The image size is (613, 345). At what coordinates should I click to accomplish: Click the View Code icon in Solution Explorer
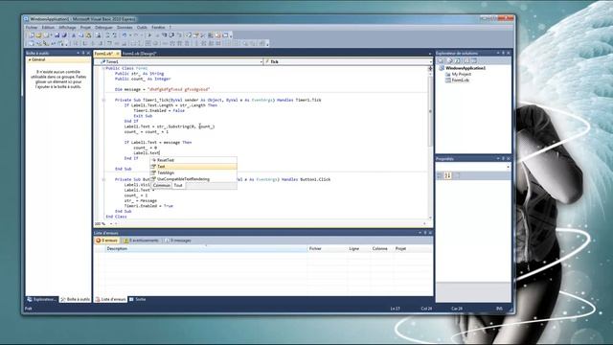[466, 61]
